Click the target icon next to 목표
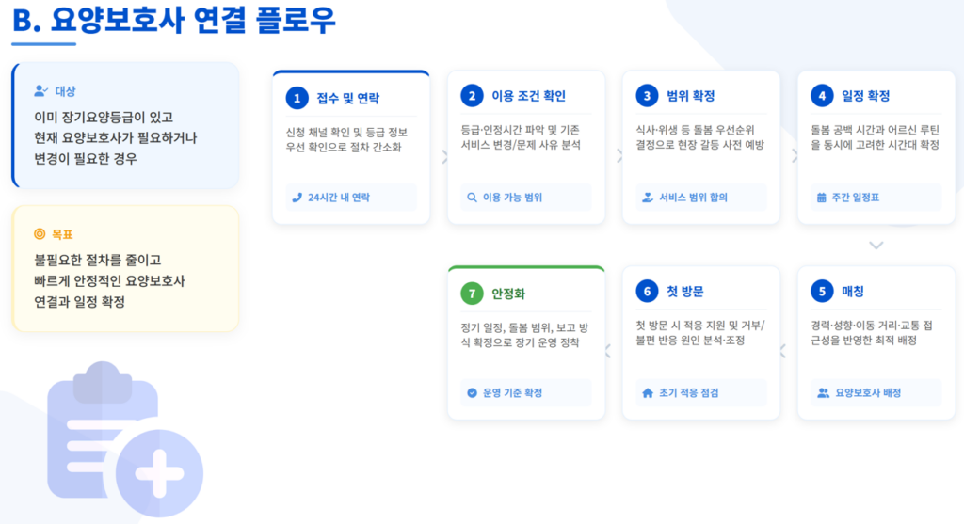The image size is (964, 524). 40,233
